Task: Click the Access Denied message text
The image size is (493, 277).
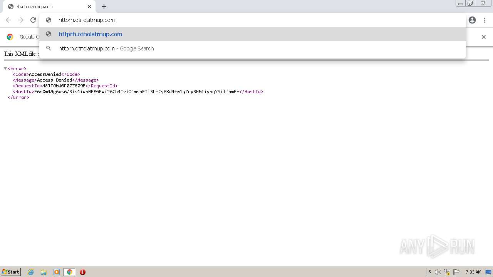Action: [54, 80]
